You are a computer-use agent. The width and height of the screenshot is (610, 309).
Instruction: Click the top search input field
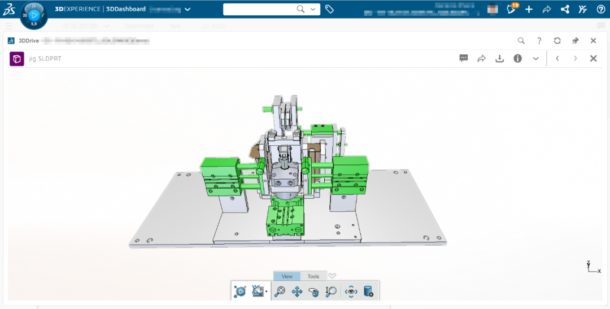pos(260,9)
